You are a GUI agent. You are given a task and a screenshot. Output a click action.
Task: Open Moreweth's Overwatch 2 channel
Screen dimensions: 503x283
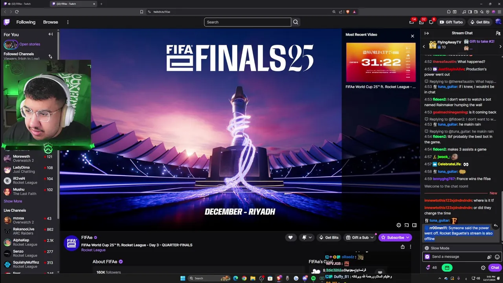click(29, 158)
